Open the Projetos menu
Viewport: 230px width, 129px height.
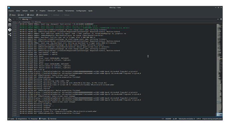43,11
